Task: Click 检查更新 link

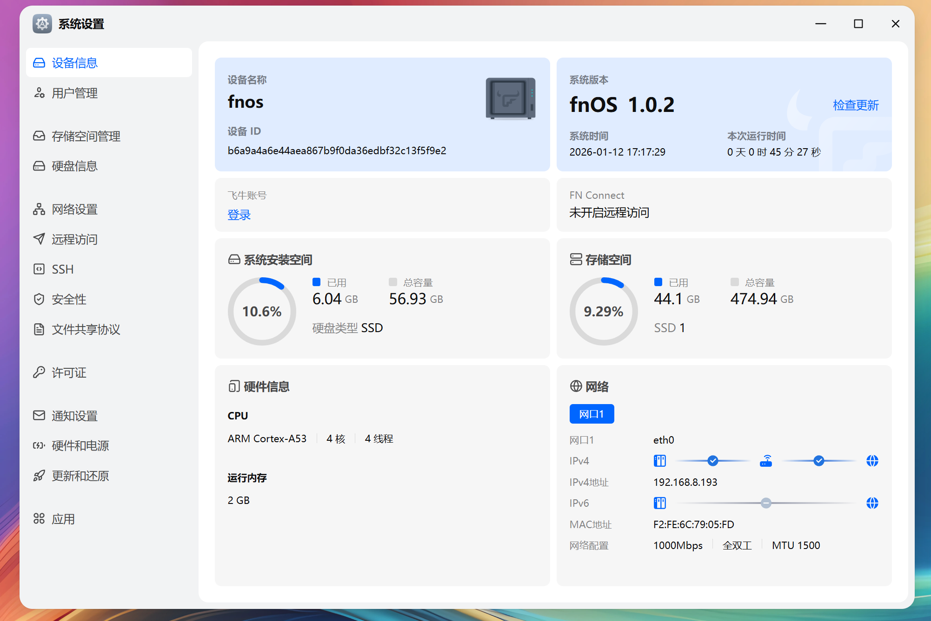Action: click(x=855, y=105)
